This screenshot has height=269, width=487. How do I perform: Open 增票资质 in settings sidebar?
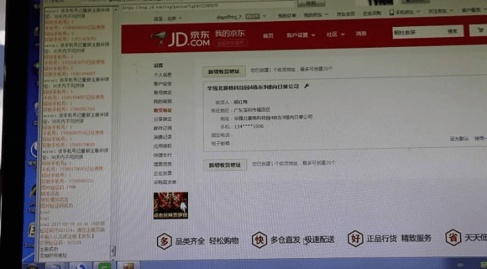point(162,164)
